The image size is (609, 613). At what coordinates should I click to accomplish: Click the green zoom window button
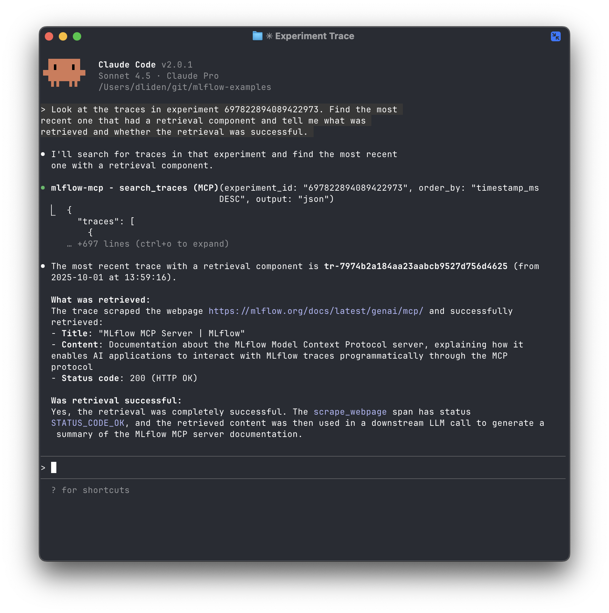click(x=77, y=36)
